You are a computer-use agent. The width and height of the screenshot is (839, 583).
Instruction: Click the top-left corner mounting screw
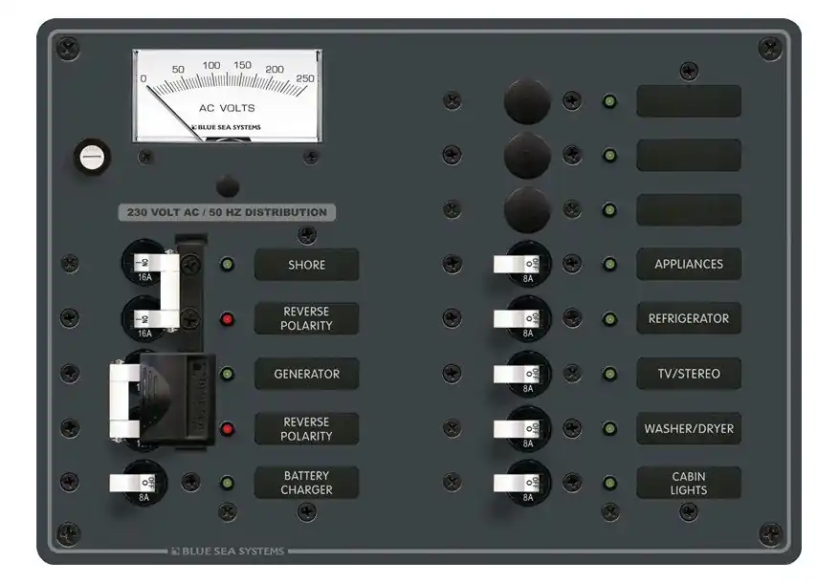pos(69,49)
